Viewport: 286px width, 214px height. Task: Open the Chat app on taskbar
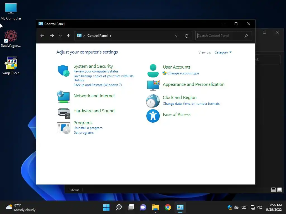coord(143,207)
